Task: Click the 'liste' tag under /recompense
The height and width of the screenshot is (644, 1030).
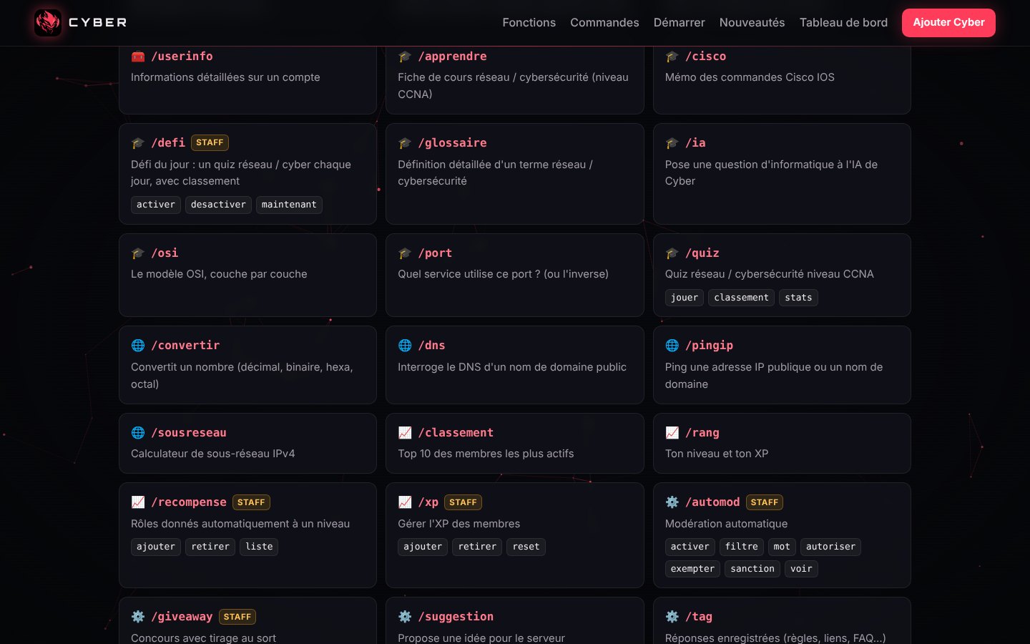Action: (x=259, y=547)
